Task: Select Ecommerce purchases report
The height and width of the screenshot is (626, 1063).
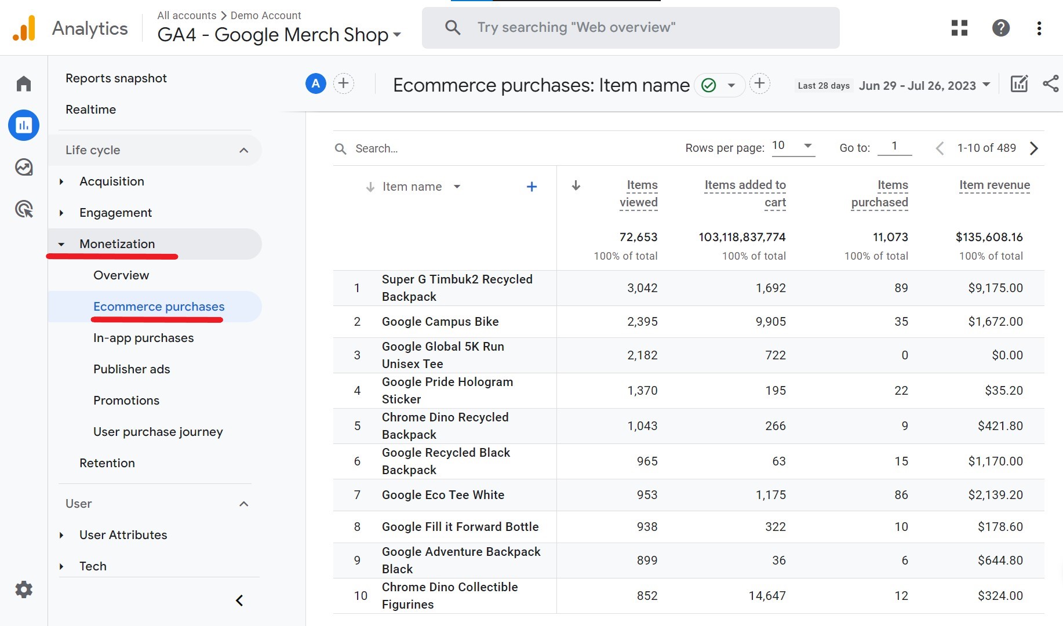Action: point(159,307)
